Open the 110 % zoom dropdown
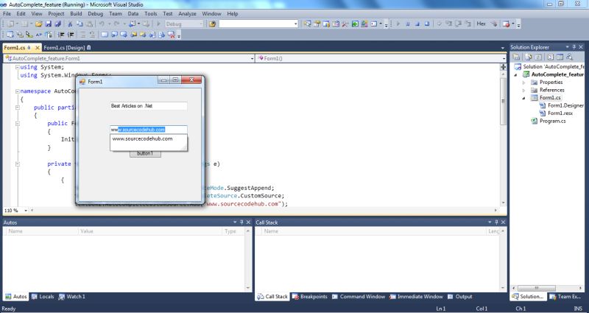 pyautogui.click(x=26, y=211)
